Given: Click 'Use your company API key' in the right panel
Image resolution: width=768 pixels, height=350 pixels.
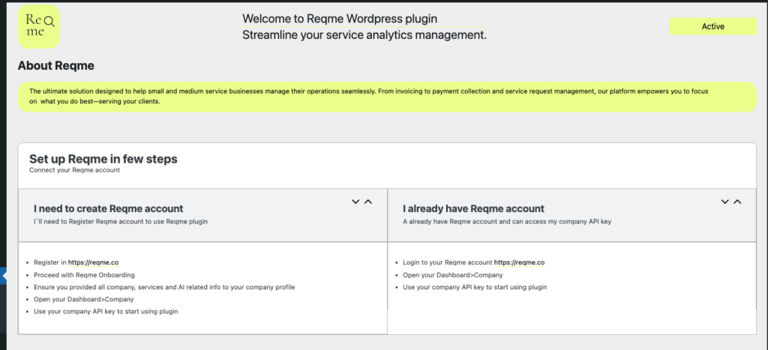Looking at the screenshot, I should (x=475, y=287).
